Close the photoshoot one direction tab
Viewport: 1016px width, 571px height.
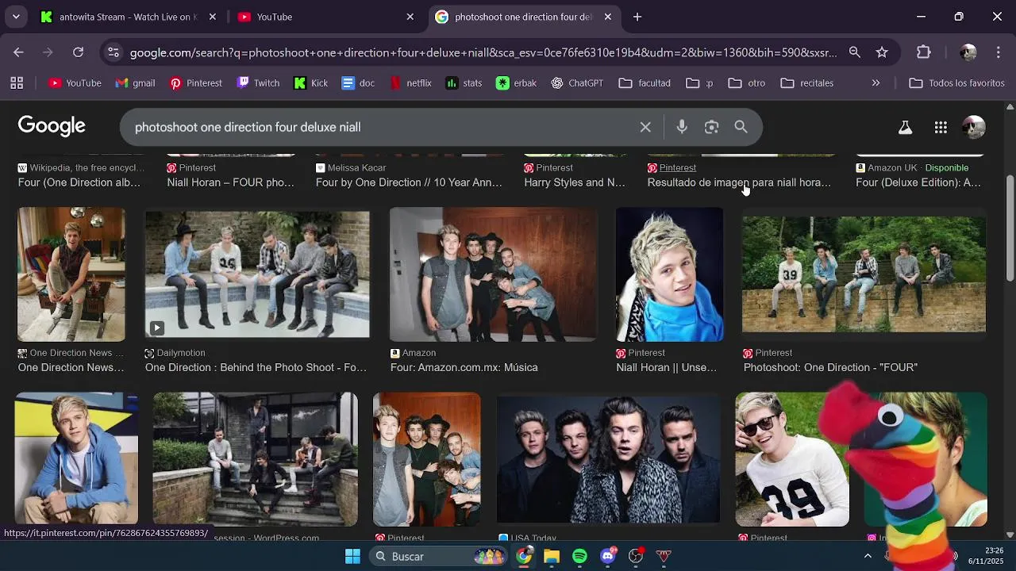[x=607, y=17]
